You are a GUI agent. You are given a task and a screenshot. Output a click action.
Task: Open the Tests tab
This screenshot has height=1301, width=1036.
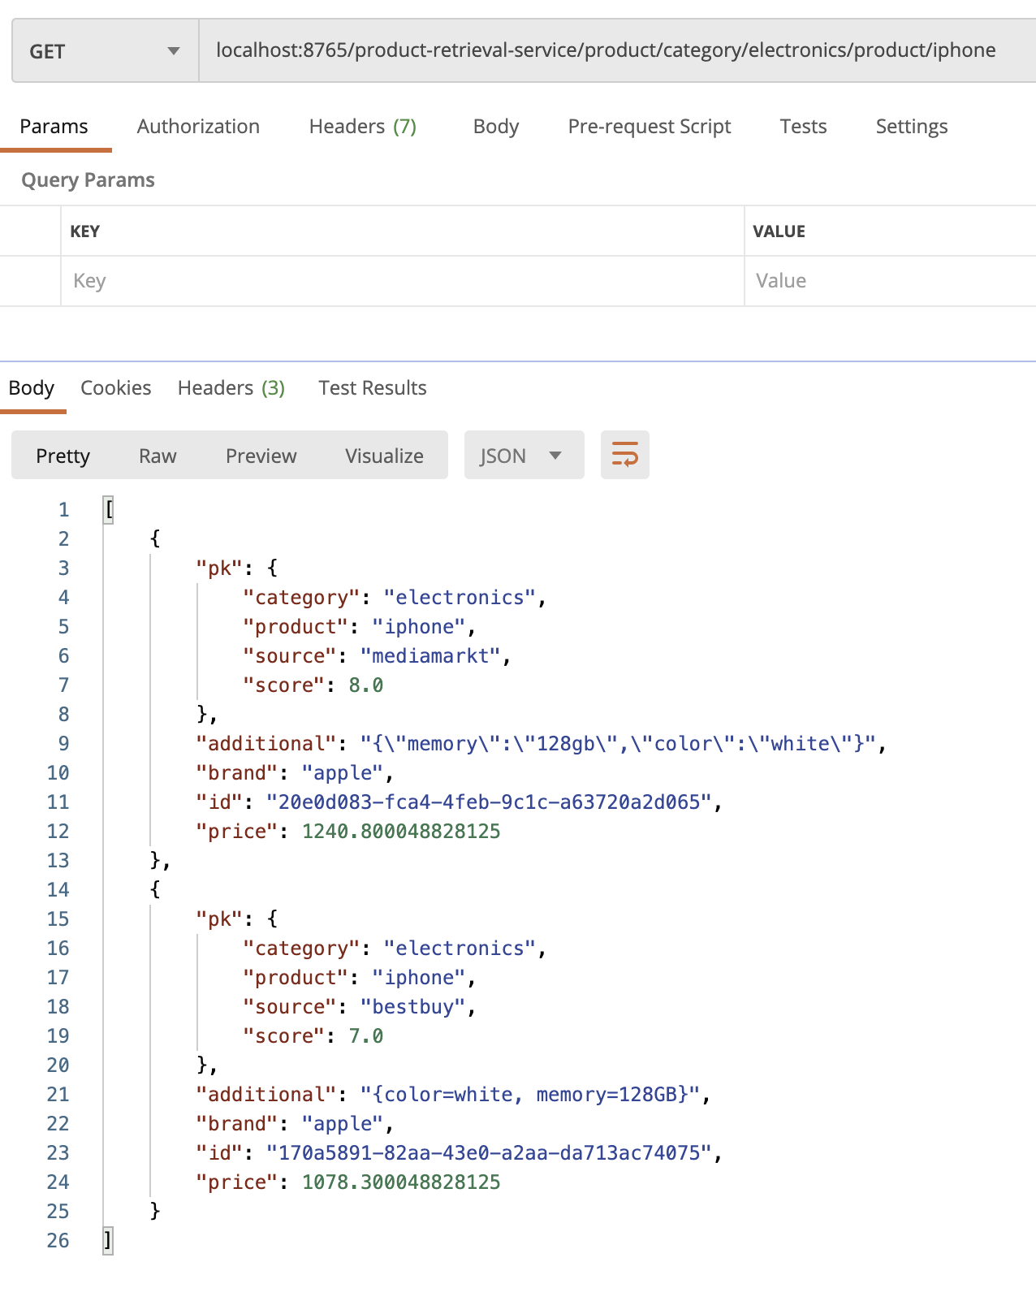coord(803,127)
